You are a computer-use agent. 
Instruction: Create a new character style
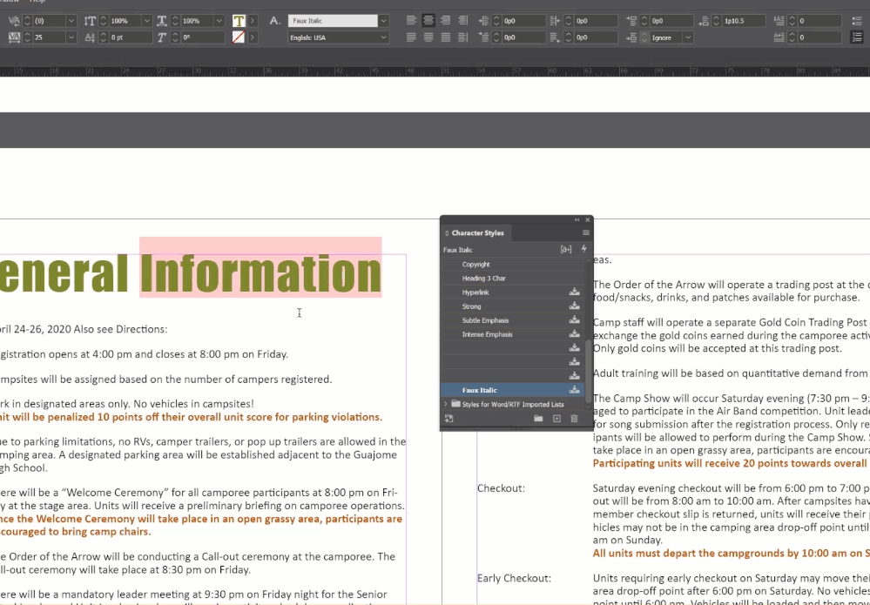556,419
